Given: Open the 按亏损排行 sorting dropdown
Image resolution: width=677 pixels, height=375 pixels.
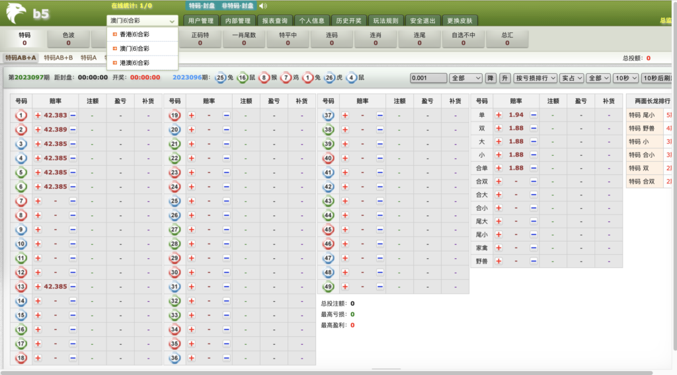Looking at the screenshot, I should [x=536, y=78].
